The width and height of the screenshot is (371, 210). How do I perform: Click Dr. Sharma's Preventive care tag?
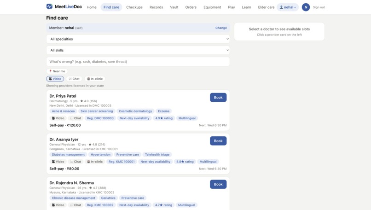point(133,198)
